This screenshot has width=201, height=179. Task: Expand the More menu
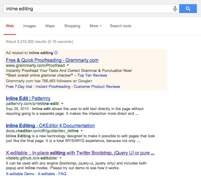(x=95, y=26)
